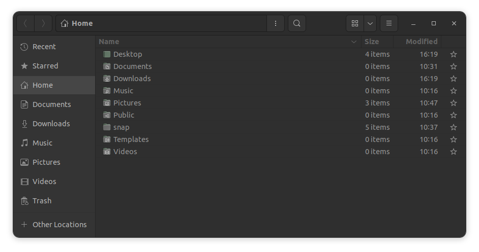Click the forward navigation arrow
This screenshot has width=479, height=252.
[43, 23]
